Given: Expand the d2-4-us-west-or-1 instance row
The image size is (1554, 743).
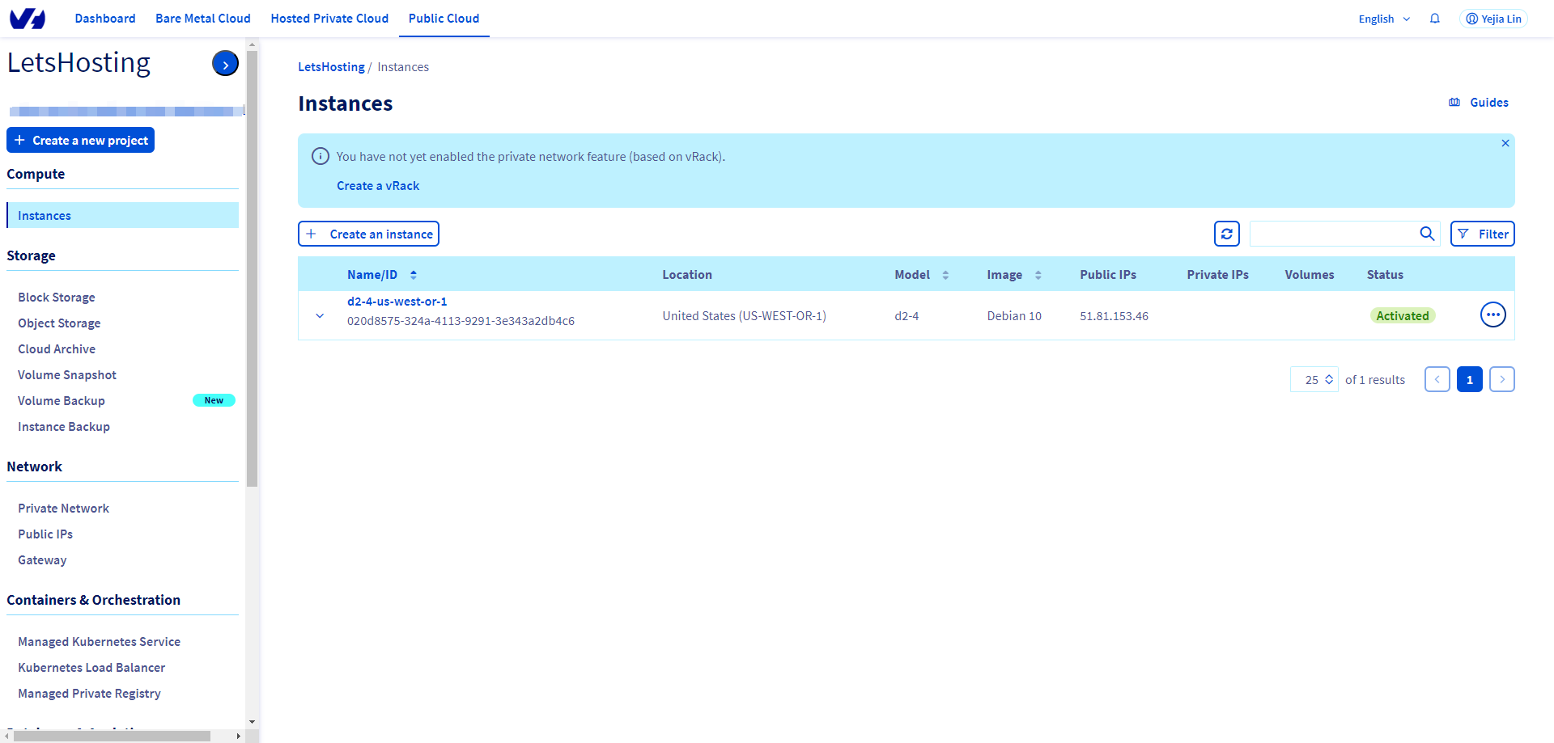Looking at the screenshot, I should (320, 315).
